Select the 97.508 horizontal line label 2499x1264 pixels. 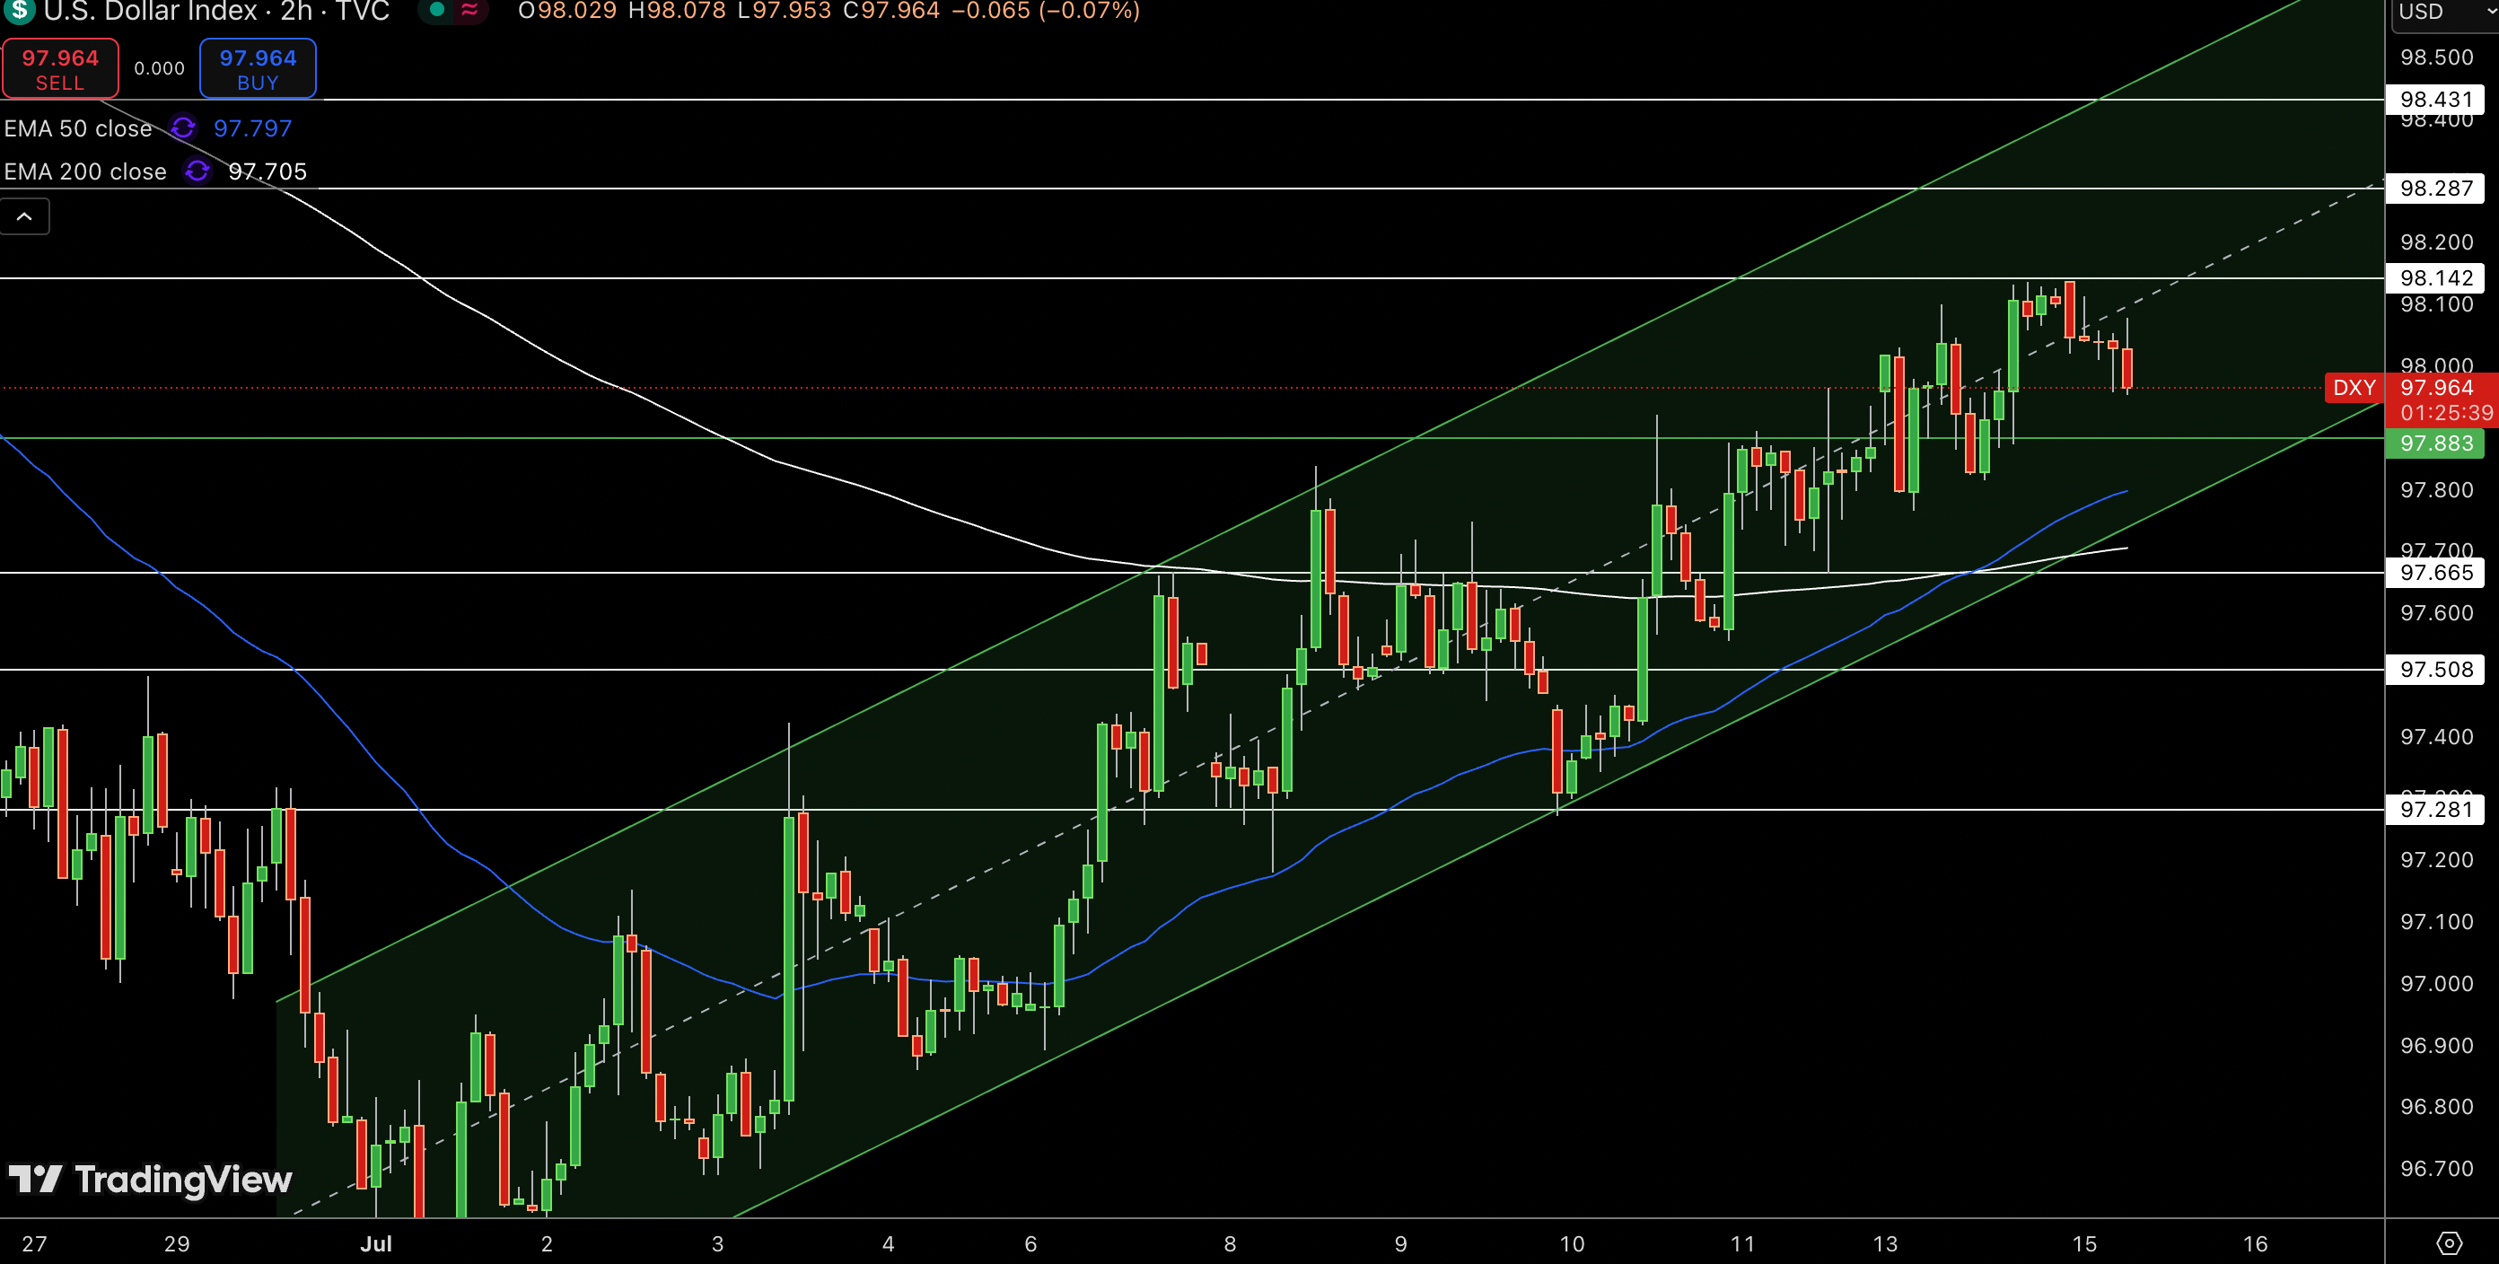[x=2435, y=670]
